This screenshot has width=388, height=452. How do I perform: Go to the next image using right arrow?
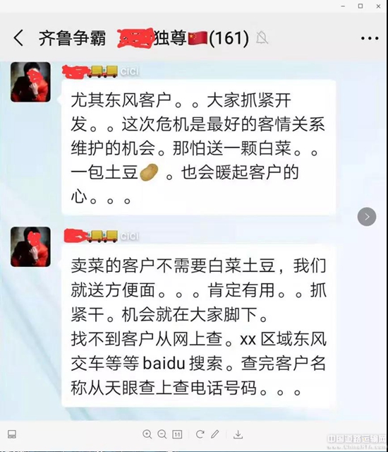[x=367, y=217]
